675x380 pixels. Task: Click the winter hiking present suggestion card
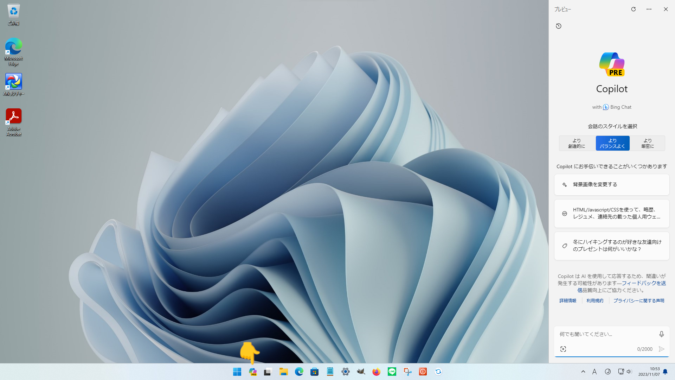pyautogui.click(x=611, y=246)
